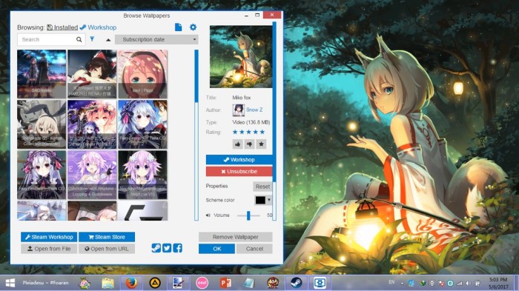The height and width of the screenshot is (291, 519).
Task: Choose Open from File
Action: point(49,249)
